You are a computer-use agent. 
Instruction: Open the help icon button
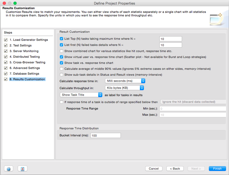point(9,169)
